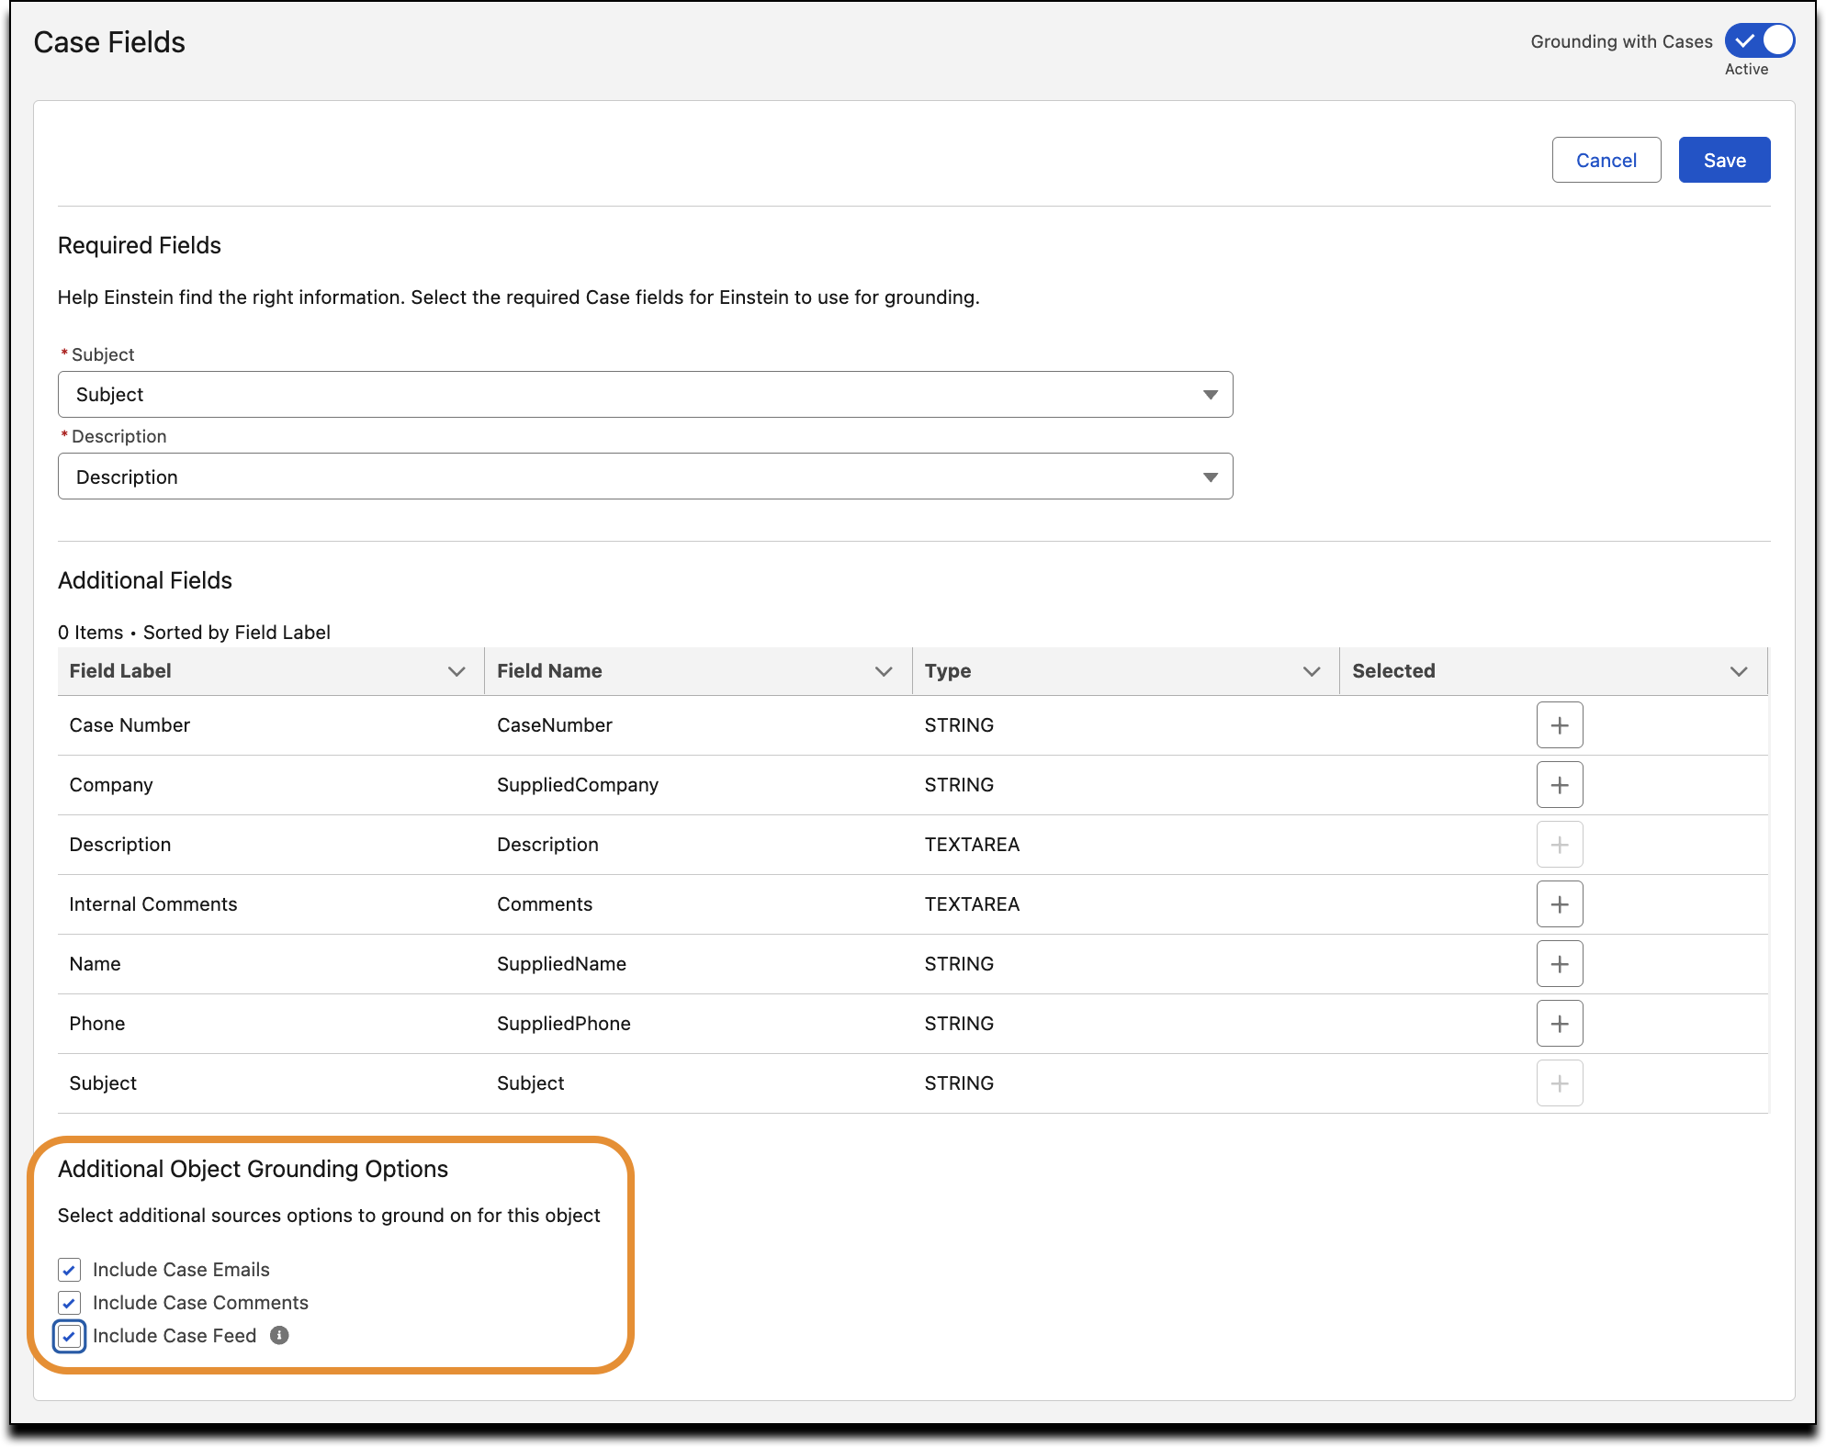Add the Internal Comments field
This screenshot has width=1826, height=1447.
click(1559, 904)
